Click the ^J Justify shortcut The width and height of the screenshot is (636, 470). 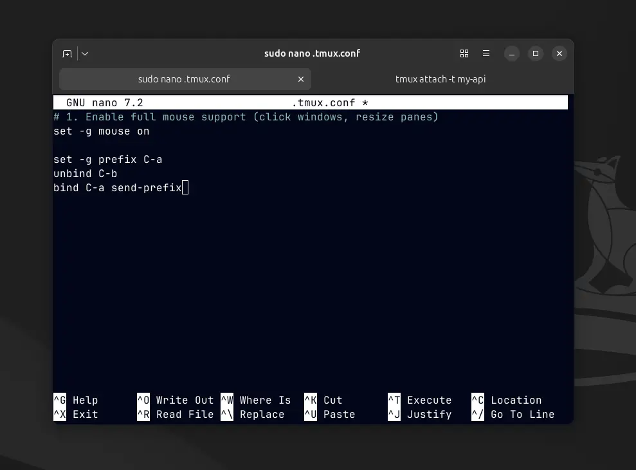coord(420,415)
